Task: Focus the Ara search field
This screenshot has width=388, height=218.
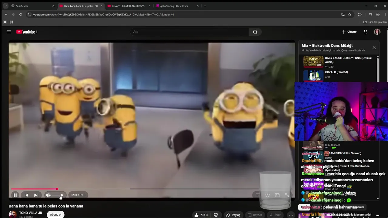Action: pyautogui.click(x=189, y=32)
